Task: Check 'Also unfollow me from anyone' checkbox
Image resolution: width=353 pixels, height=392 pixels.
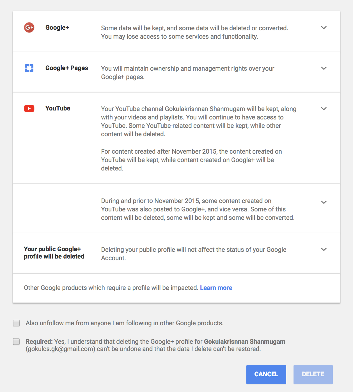Action: (16, 323)
